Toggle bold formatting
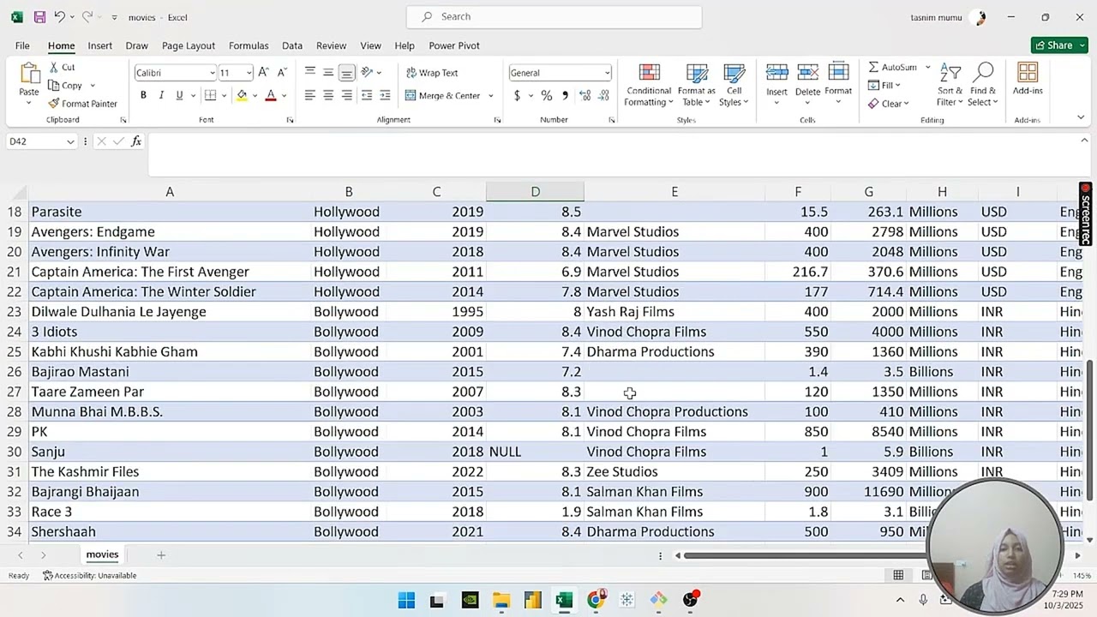The image size is (1097, 617). [143, 96]
